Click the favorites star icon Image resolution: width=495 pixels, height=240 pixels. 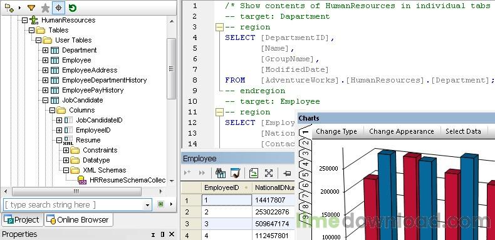[x=46, y=8]
